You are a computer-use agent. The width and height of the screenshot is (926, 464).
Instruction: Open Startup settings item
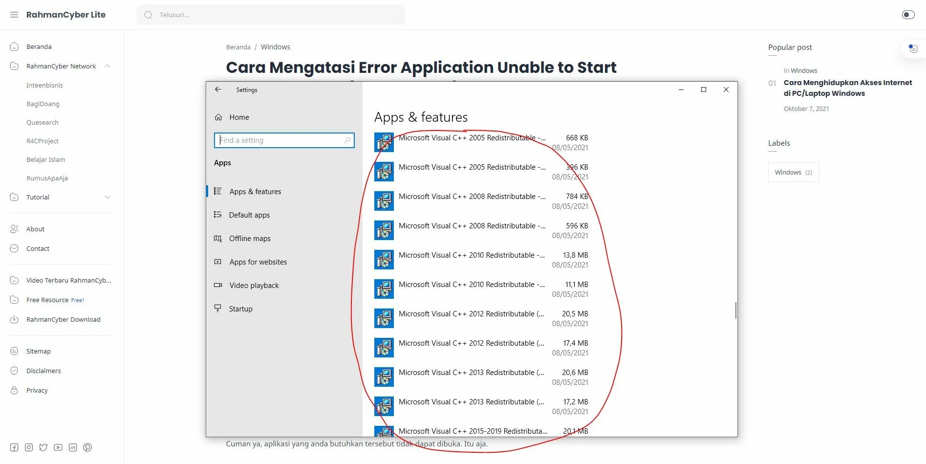(240, 309)
